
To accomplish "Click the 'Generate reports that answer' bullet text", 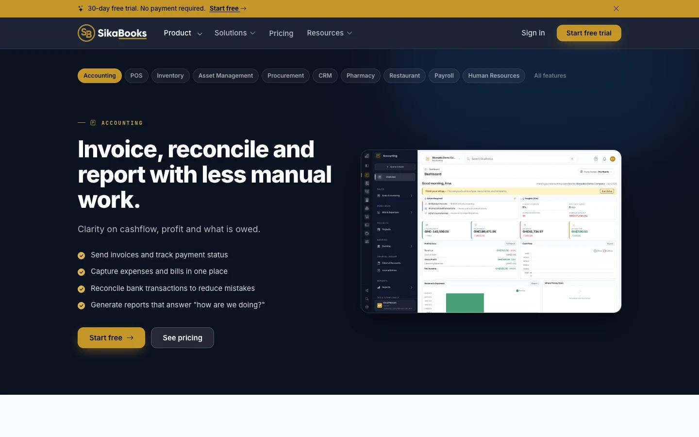I will pos(178,305).
